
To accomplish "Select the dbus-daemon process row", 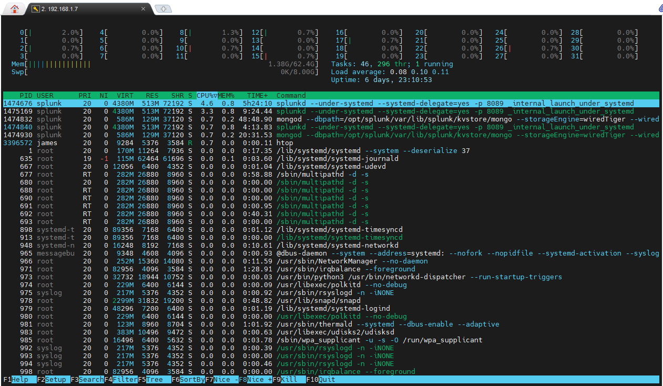I will [331, 253].
